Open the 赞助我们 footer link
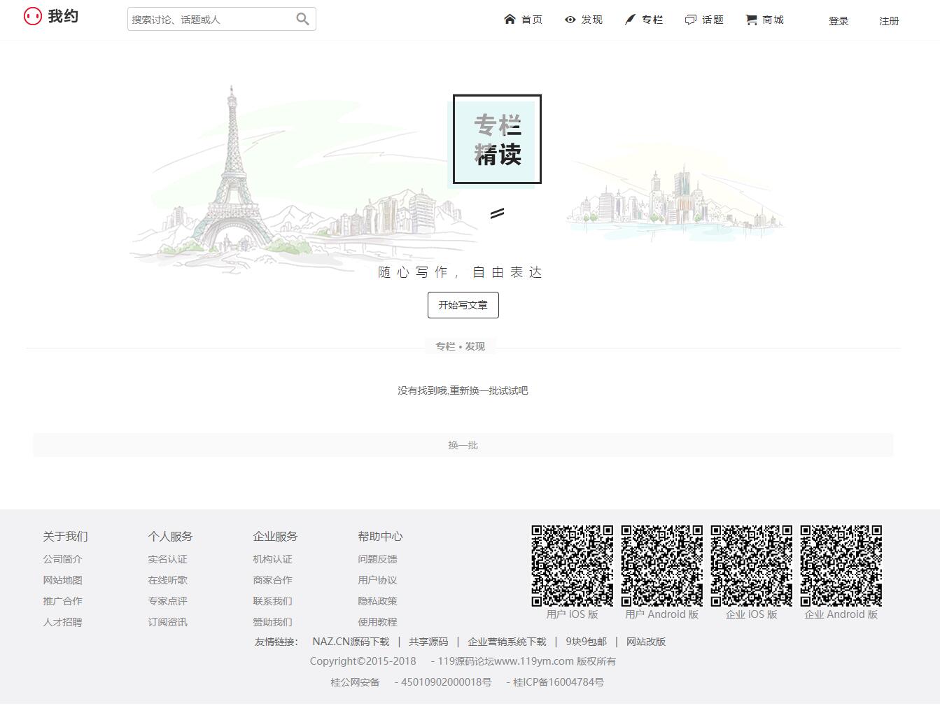 [x=272, y=622]
